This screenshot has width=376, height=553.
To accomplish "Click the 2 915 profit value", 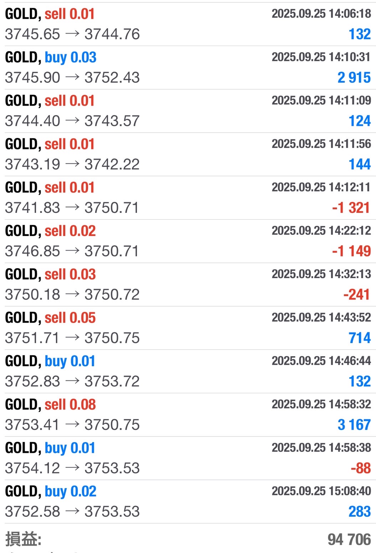I will pyautogui.click(x=354, y=78).
